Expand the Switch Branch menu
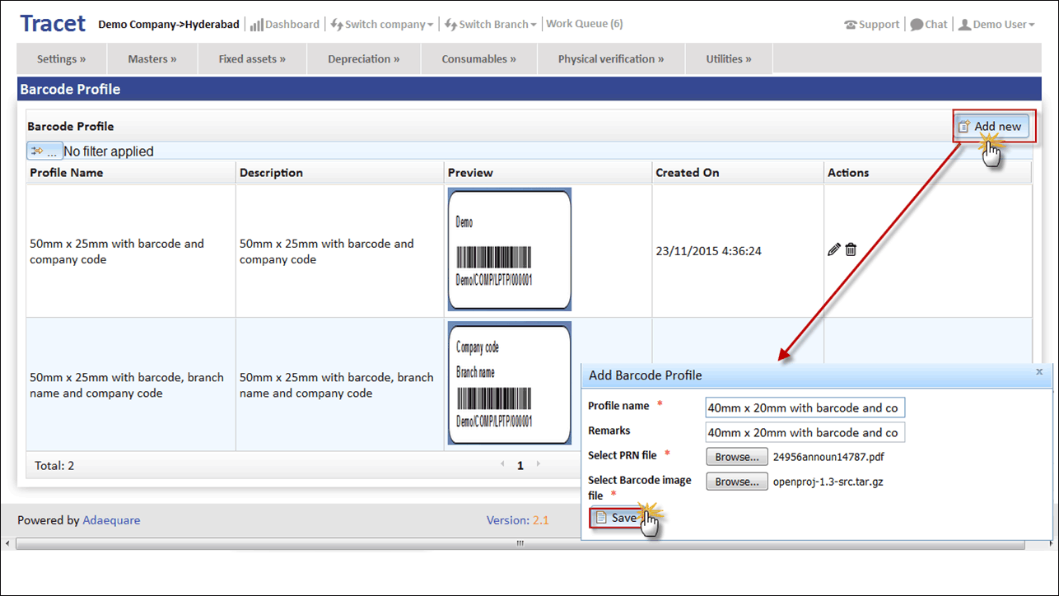 click(x=490, y=24)
